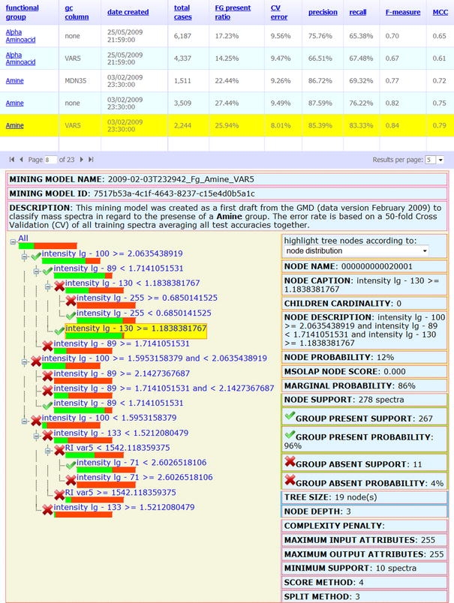
Task: Sort by FG present ratio header
Action: (233, 12)
